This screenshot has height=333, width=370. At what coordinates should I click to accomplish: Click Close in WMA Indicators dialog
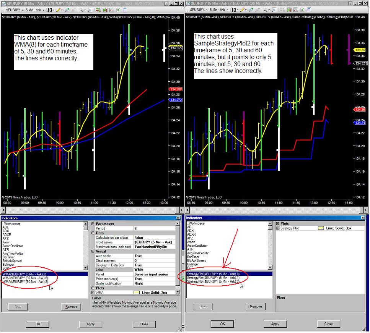pyautogui.click(x=144, y=324)
